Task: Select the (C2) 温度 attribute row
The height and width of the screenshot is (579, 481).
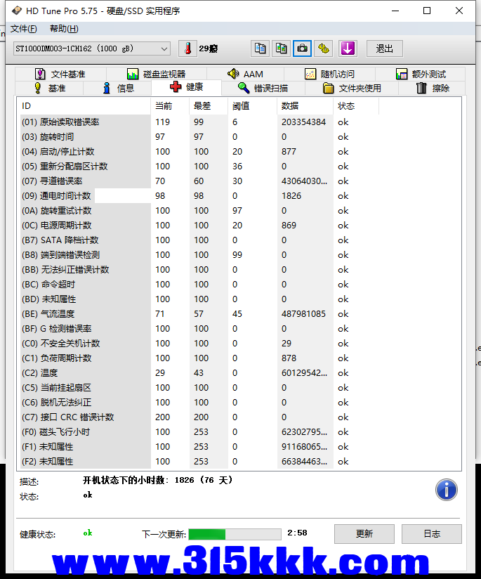Action: (84, 373)
